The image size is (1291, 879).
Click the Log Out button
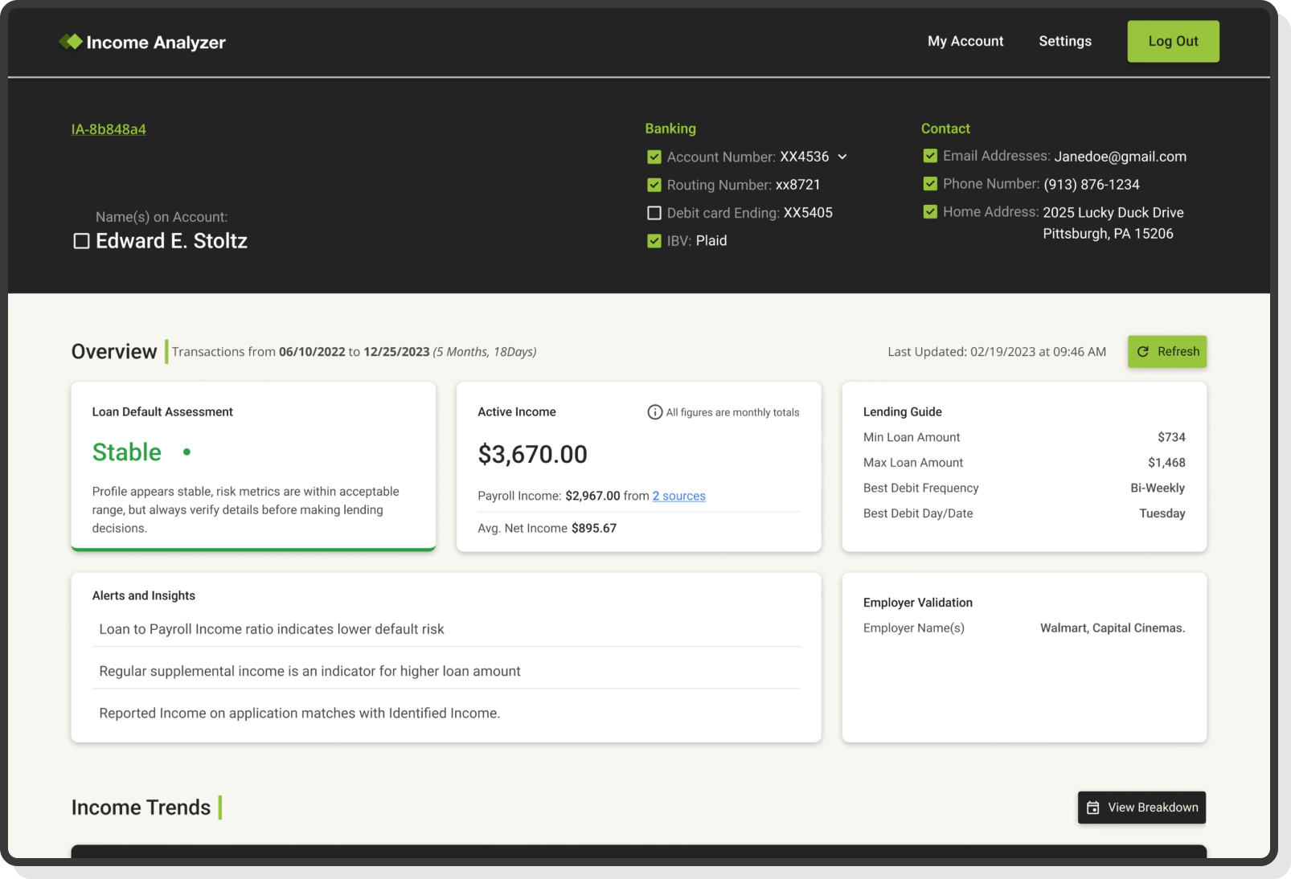click(x=1172, y=41)
